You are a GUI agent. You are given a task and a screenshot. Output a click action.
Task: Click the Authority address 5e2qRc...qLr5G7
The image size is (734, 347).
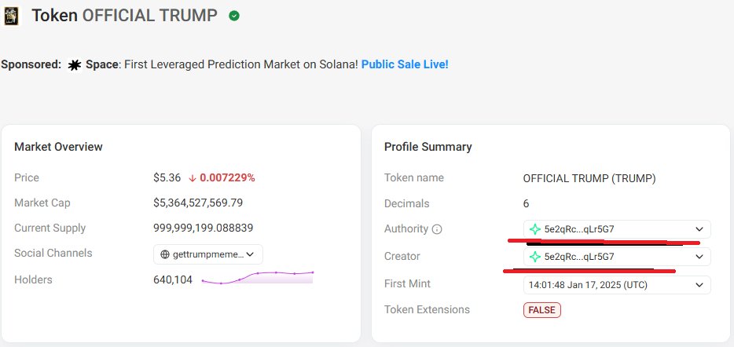pyautogui.click(x=579, y=229)
